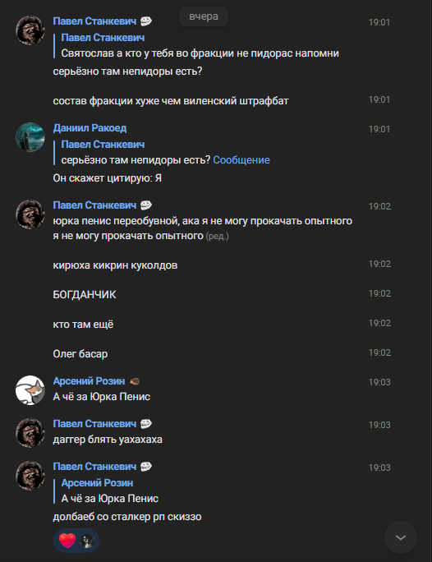Image resolution: width=432 pixels, height=562 pixels.
Task: Click the 'вчера' date badge
Action: tap(204, 16)
